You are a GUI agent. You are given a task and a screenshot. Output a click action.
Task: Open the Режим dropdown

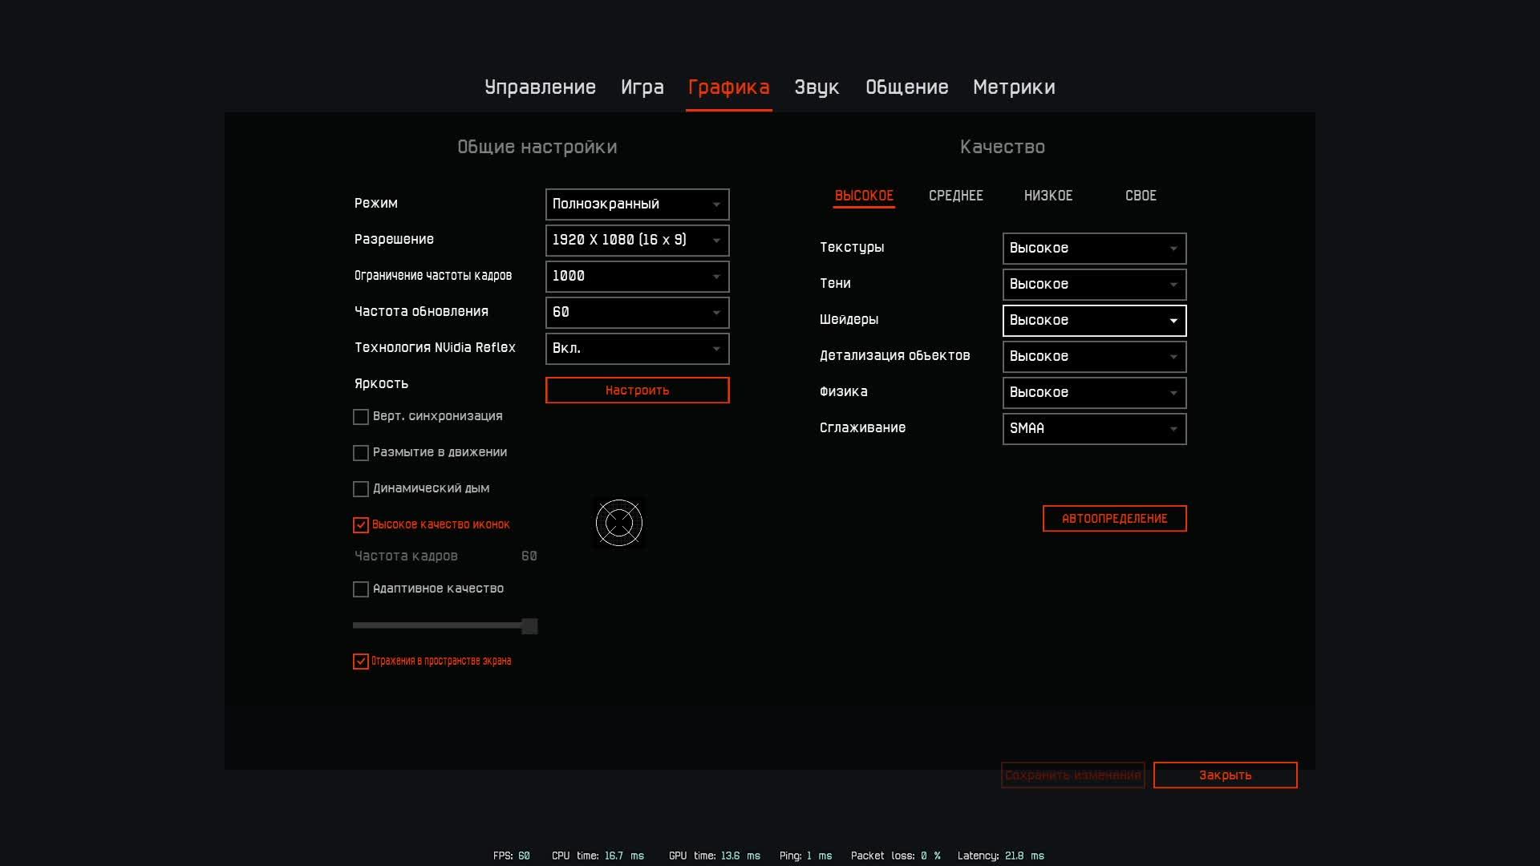tap(637, 204)
